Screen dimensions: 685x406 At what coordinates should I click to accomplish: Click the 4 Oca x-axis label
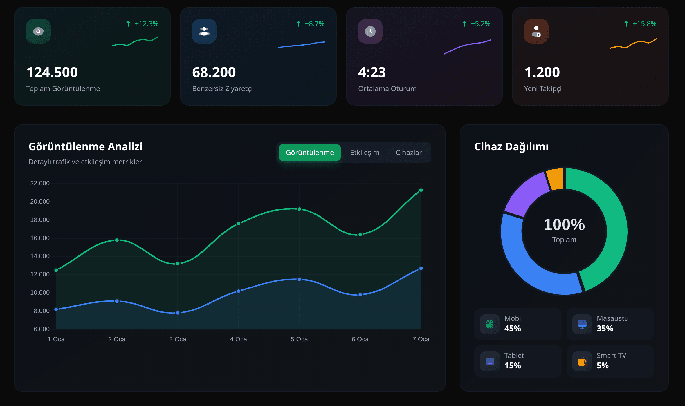(238, 339)
